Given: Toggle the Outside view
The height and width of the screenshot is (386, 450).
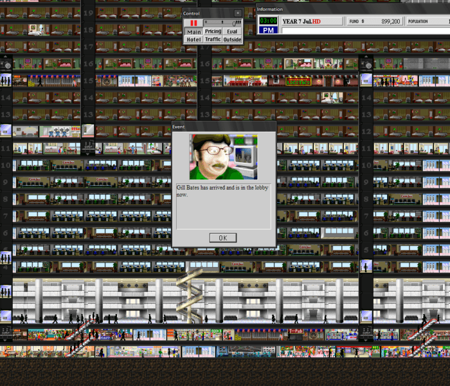Looking at the screenshot, I should [232, 39].
